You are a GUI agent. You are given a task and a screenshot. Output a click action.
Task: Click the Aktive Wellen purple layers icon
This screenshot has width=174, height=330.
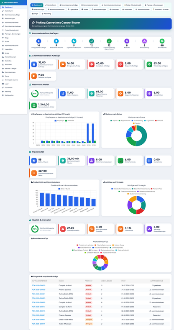click(x=149, y=94)
